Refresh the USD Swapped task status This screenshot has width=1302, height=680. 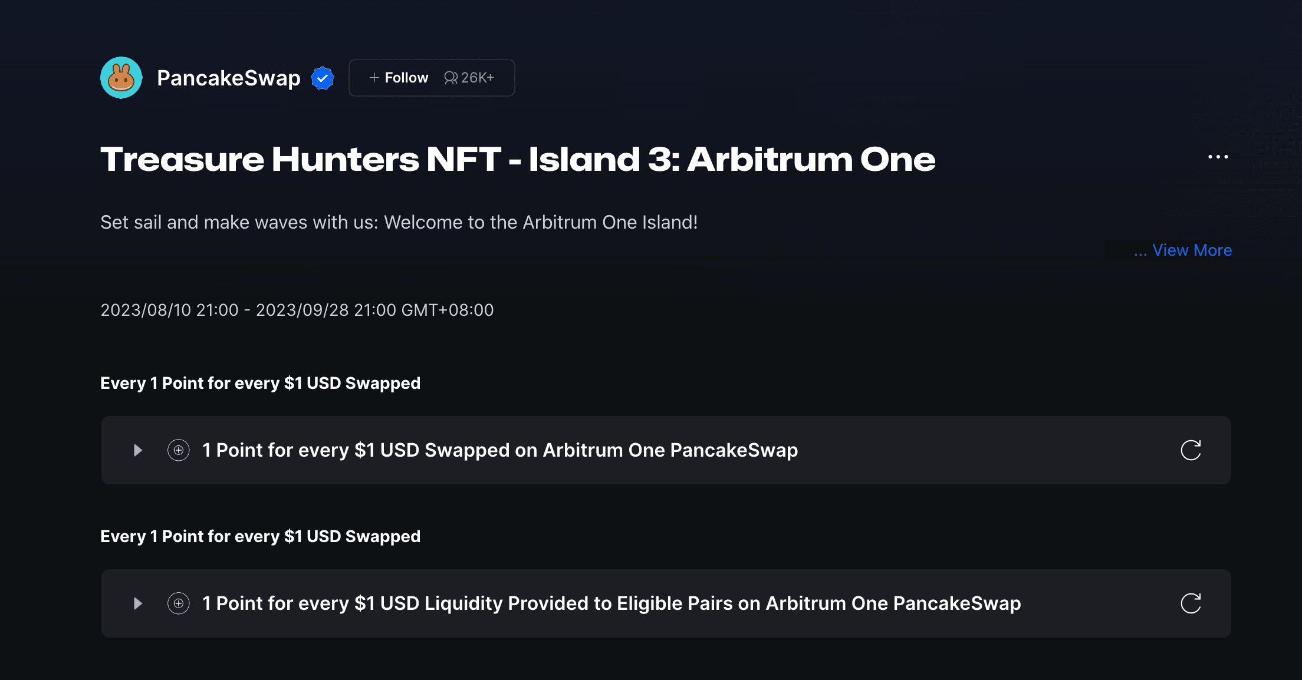point(1191,450)
